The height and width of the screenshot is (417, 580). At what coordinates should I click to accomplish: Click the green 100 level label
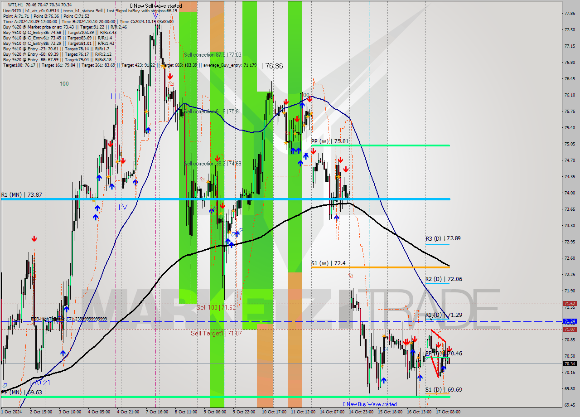tap(64, 83)
